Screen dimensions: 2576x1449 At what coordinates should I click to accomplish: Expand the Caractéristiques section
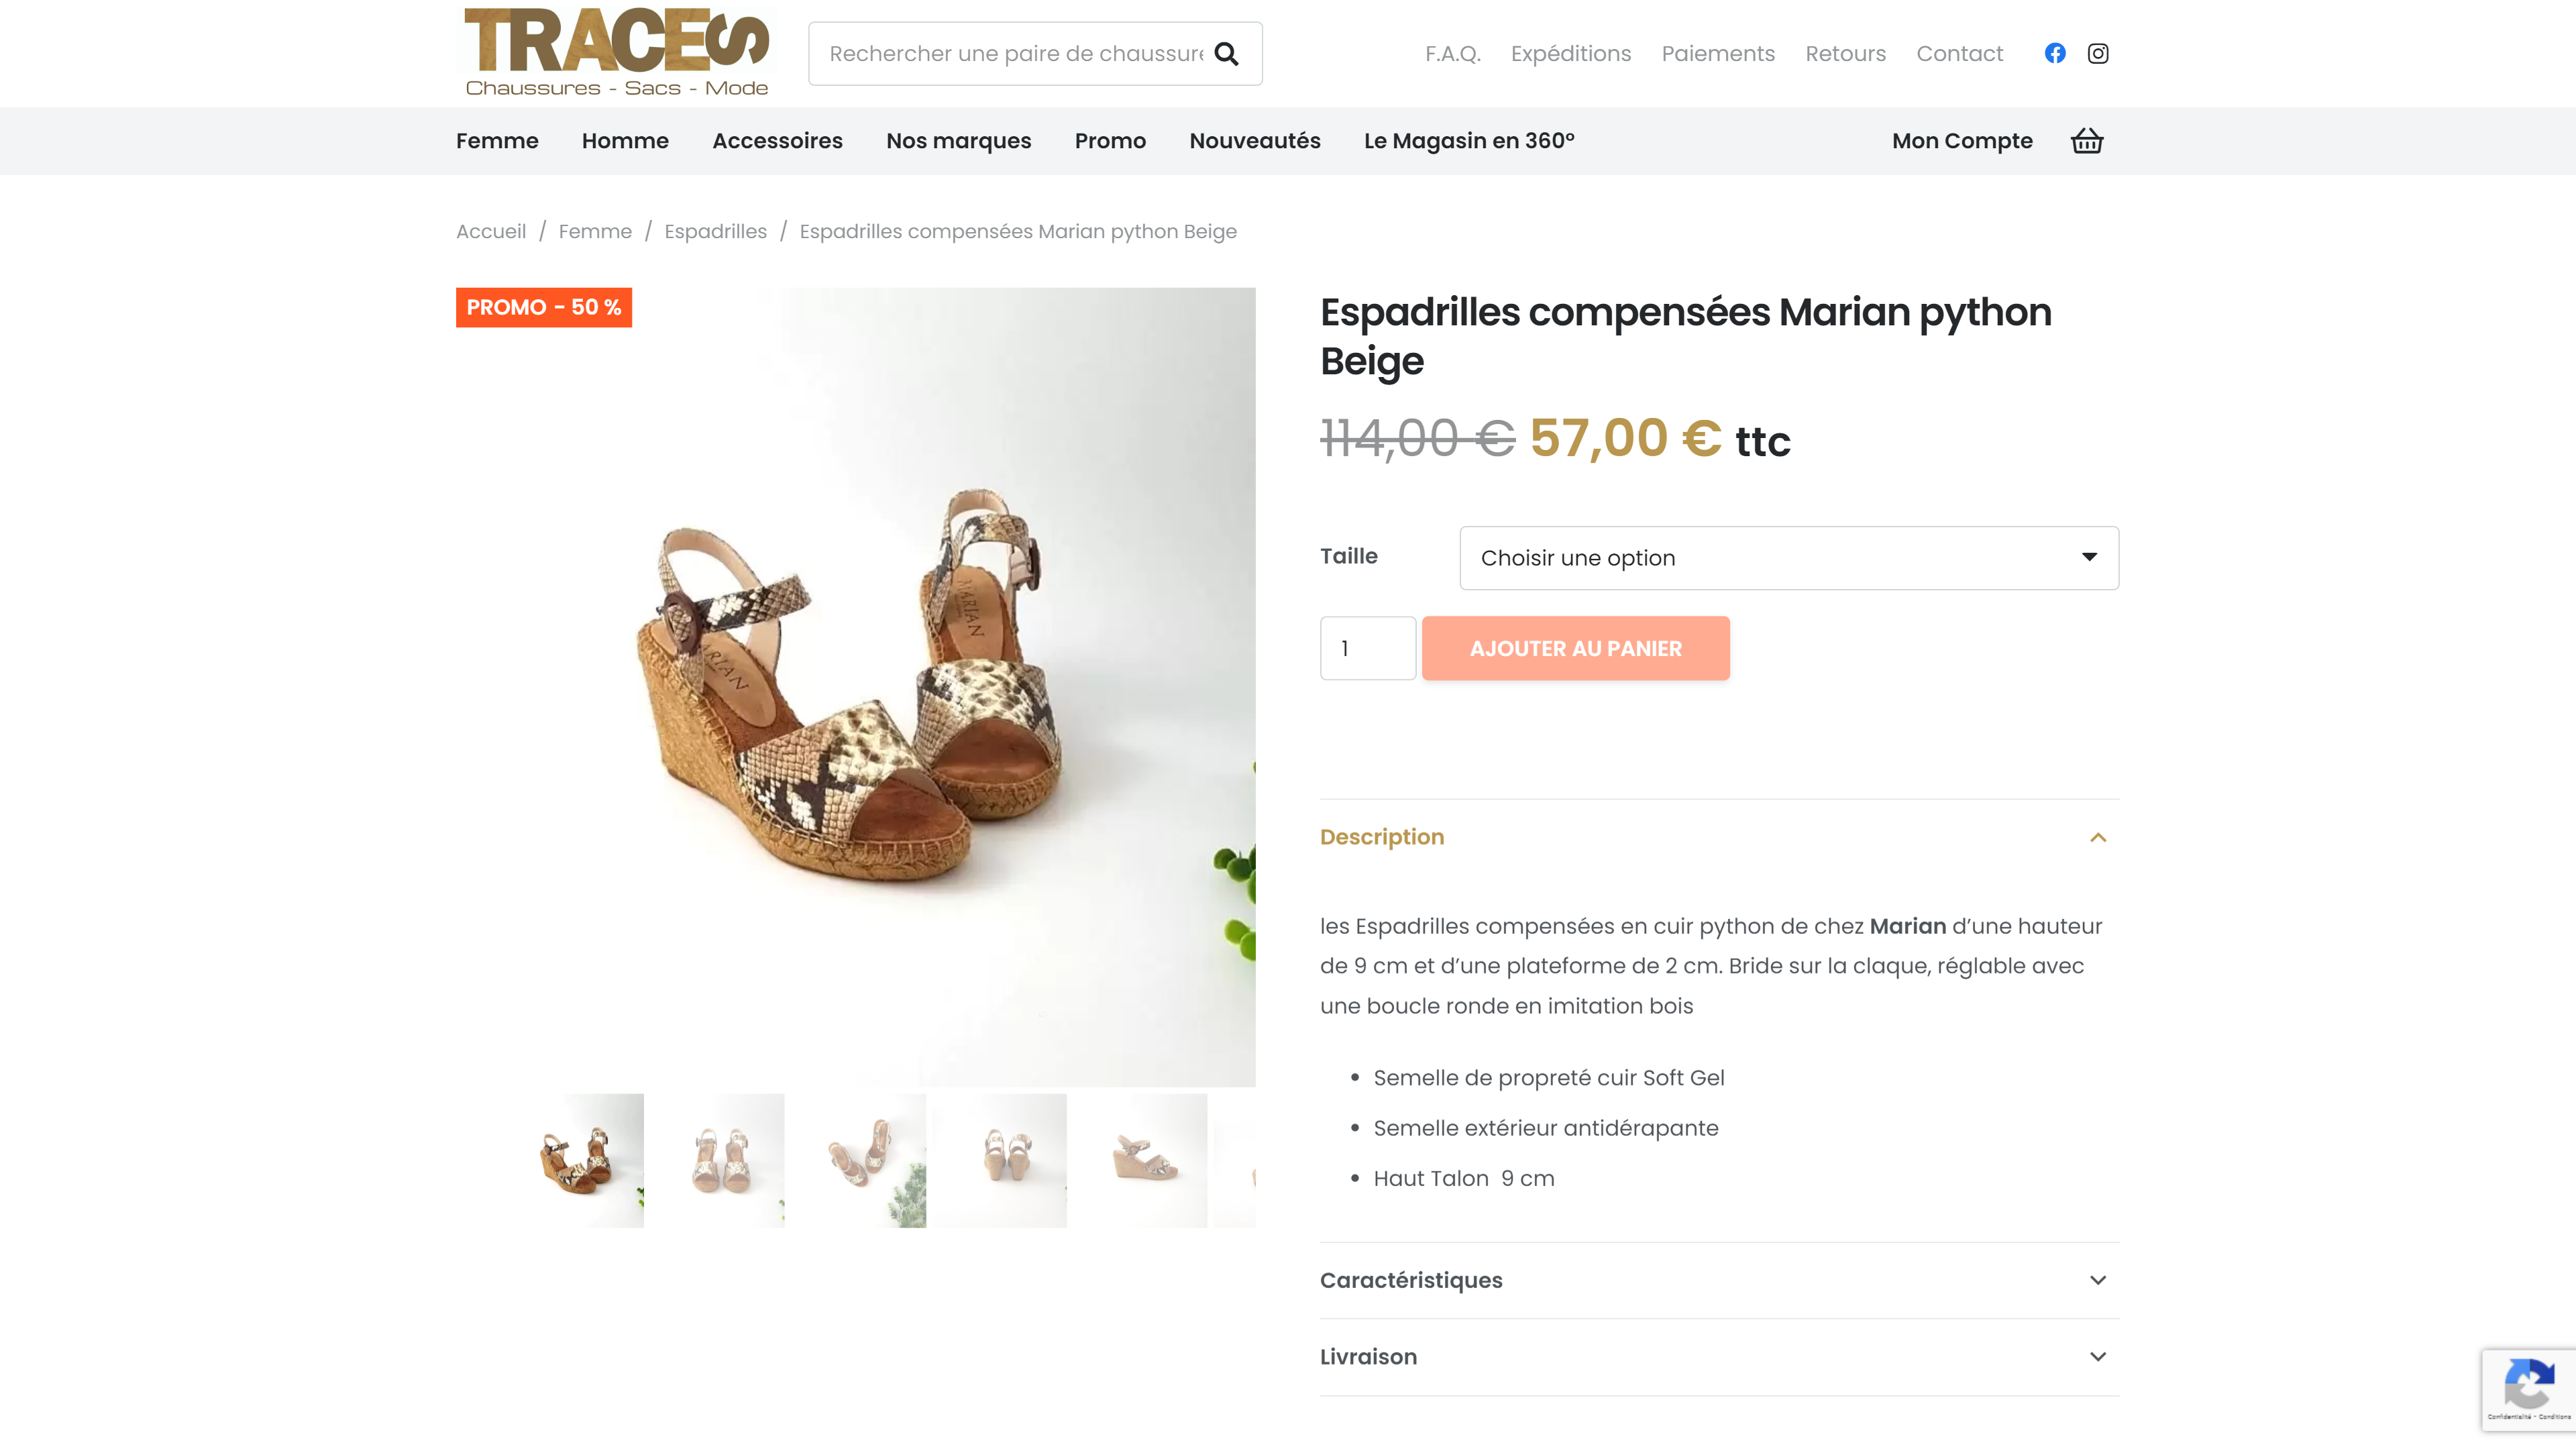tap(1719, 1280)
